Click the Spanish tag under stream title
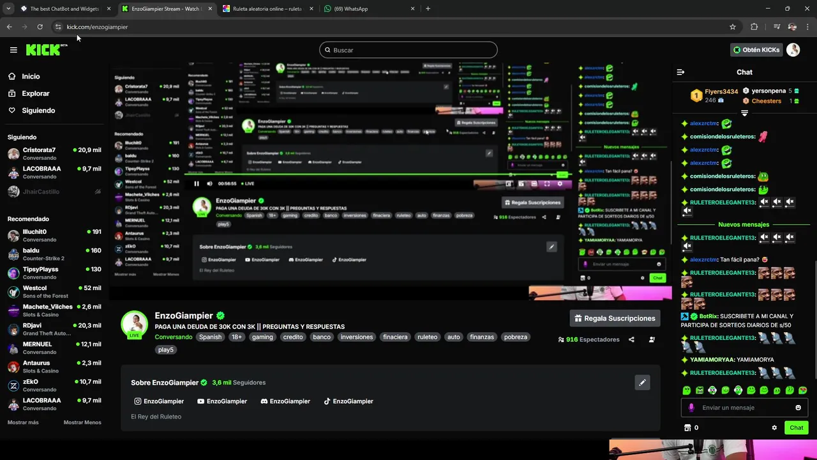 coord(210,337)
